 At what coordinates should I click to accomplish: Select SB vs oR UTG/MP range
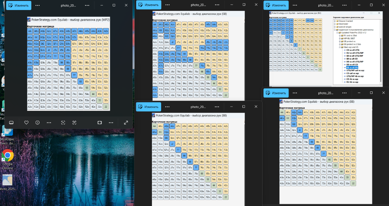355,56
